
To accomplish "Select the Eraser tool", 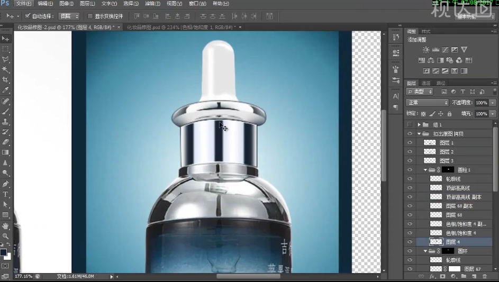I will [x=5, y=142].
